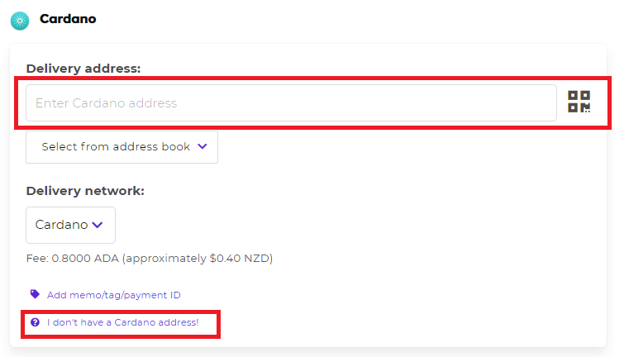Click the Cardano logo icon
Image resolution: width=629 pixels, height=357 pixels.
point(19,20)
